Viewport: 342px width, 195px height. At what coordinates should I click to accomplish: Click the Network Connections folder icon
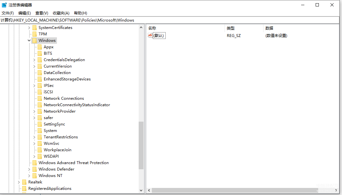click(40, 98)
